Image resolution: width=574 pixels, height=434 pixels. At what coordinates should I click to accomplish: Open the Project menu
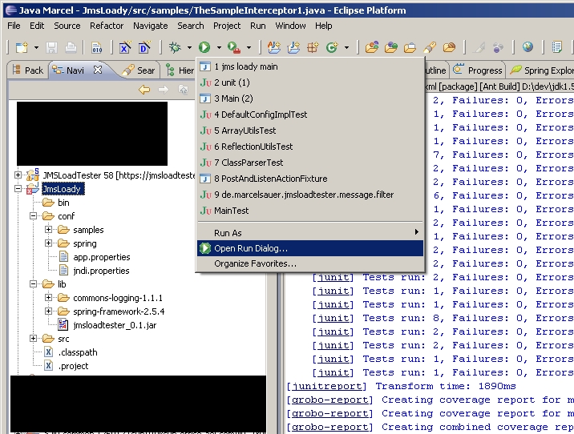tap(227, 26)
